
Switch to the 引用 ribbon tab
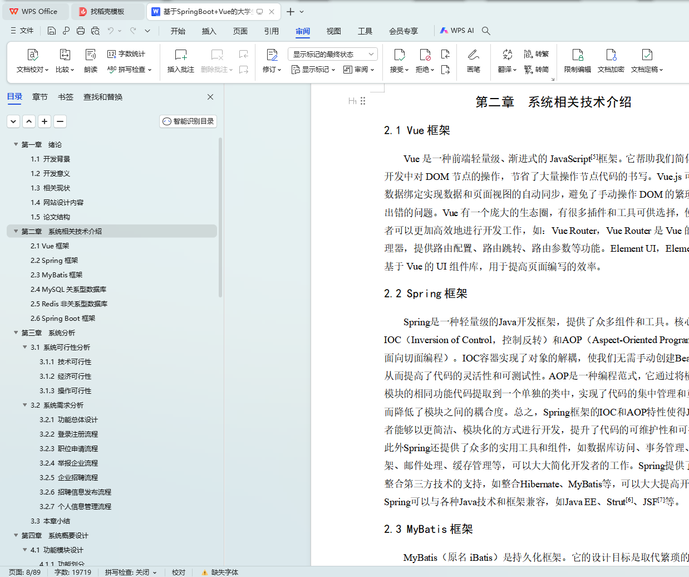coord(272,31)
